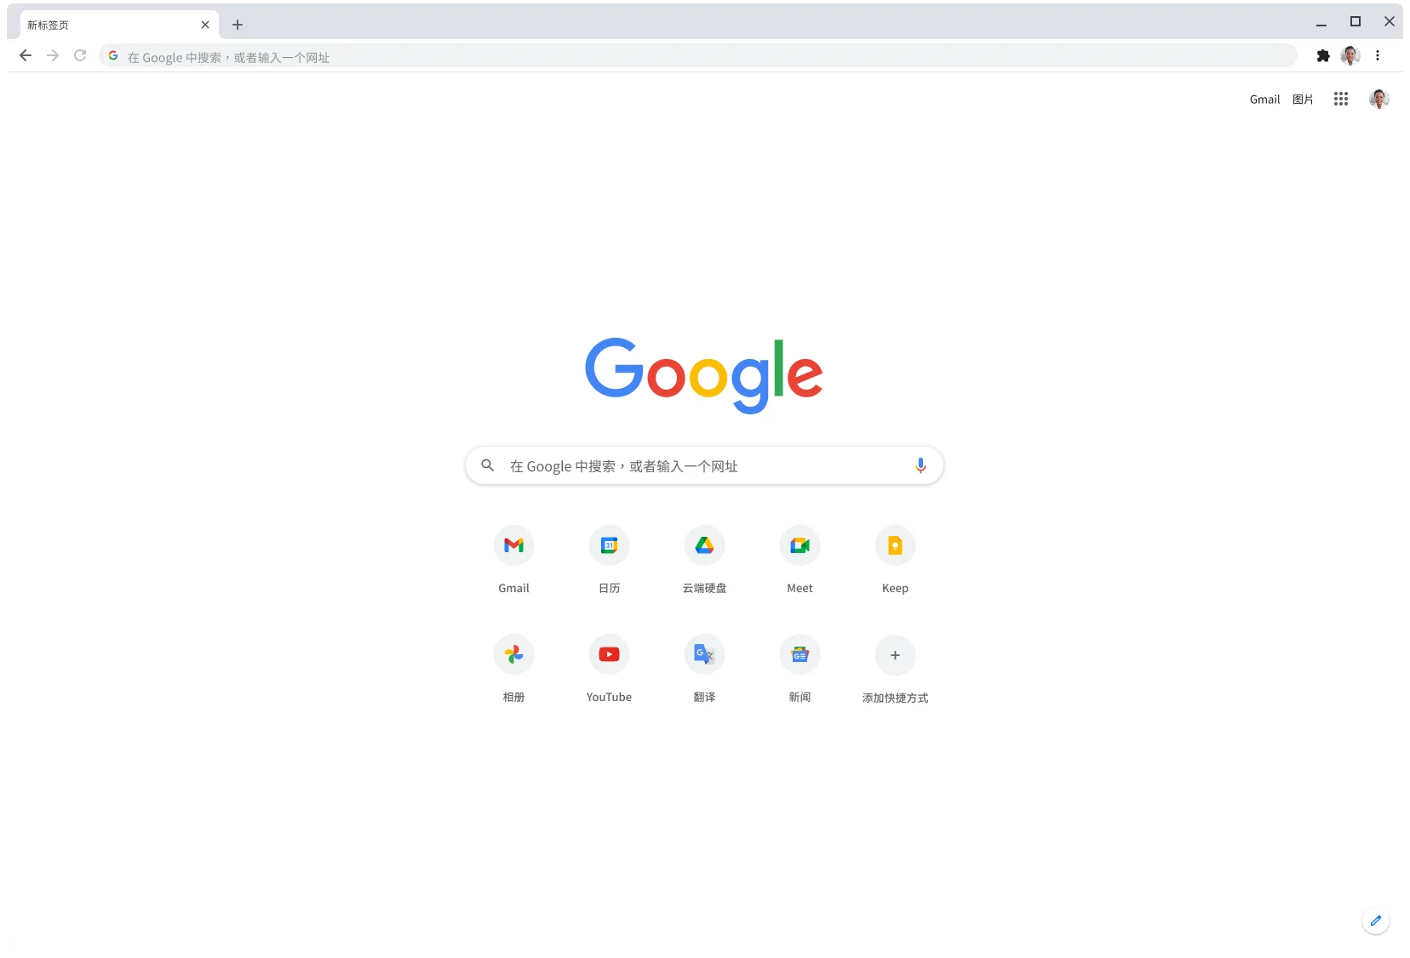
Task: Open the 云端硬盘 Drive shortcut
Action: point(704,545)
